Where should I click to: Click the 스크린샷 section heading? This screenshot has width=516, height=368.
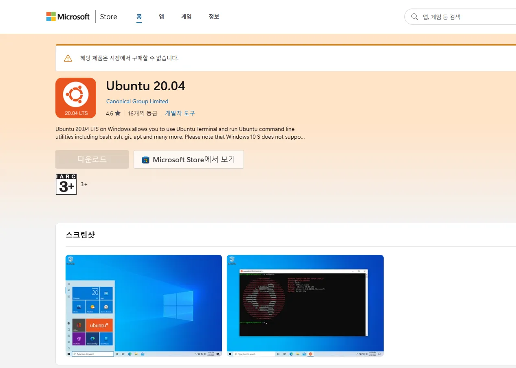coord(80,235)
